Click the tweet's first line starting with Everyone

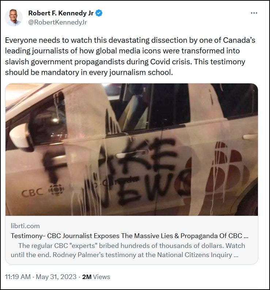130,40
